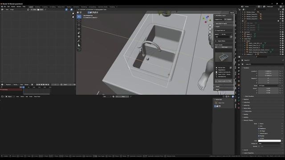This screenshot has width=285, height=160.
Task: Open the Display As dropdown
Action: click(269, 144)
